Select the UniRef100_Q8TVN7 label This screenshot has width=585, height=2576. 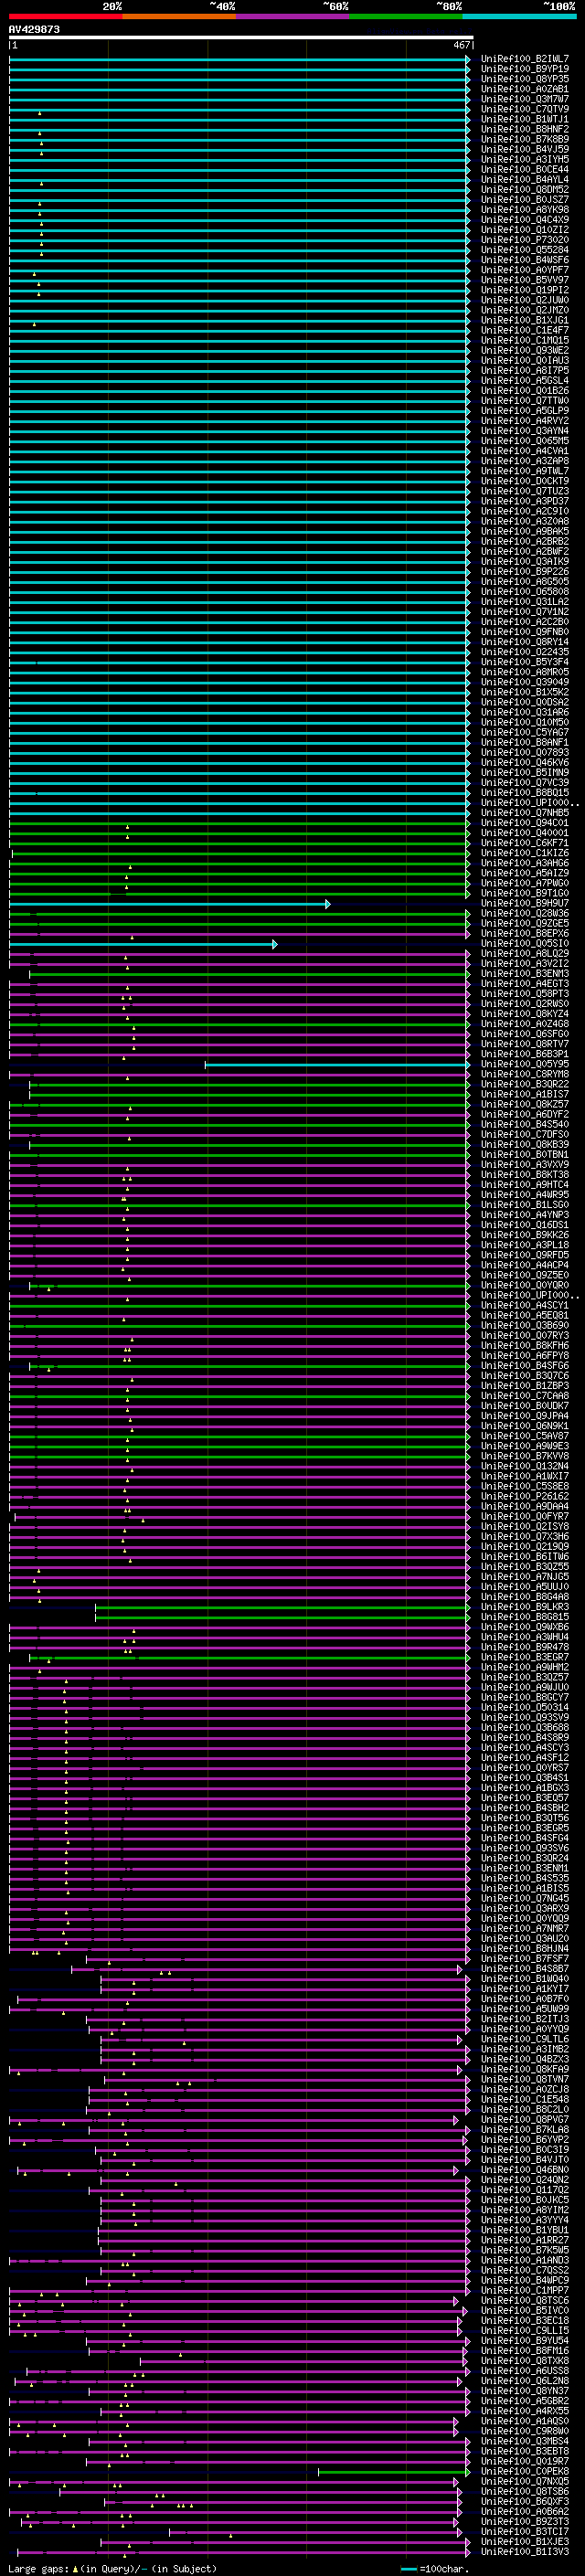(525, 2079)
